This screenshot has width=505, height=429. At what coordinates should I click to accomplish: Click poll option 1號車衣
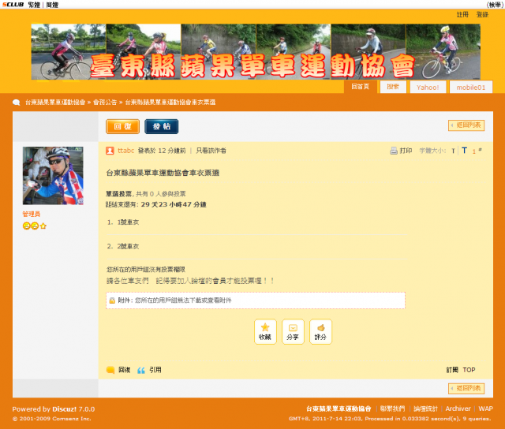[128, 222]
